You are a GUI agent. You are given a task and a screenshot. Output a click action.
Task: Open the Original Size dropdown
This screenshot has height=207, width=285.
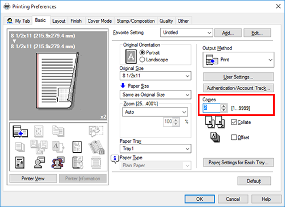pyautogui.click(x=156, y=76)
